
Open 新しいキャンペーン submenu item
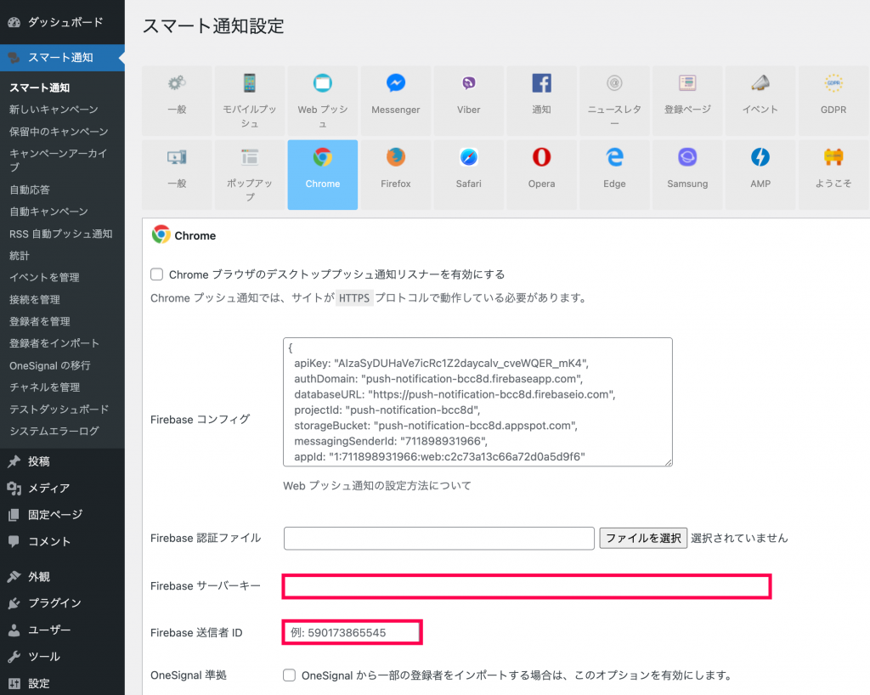pyautogui.click(x=54, y=110)
